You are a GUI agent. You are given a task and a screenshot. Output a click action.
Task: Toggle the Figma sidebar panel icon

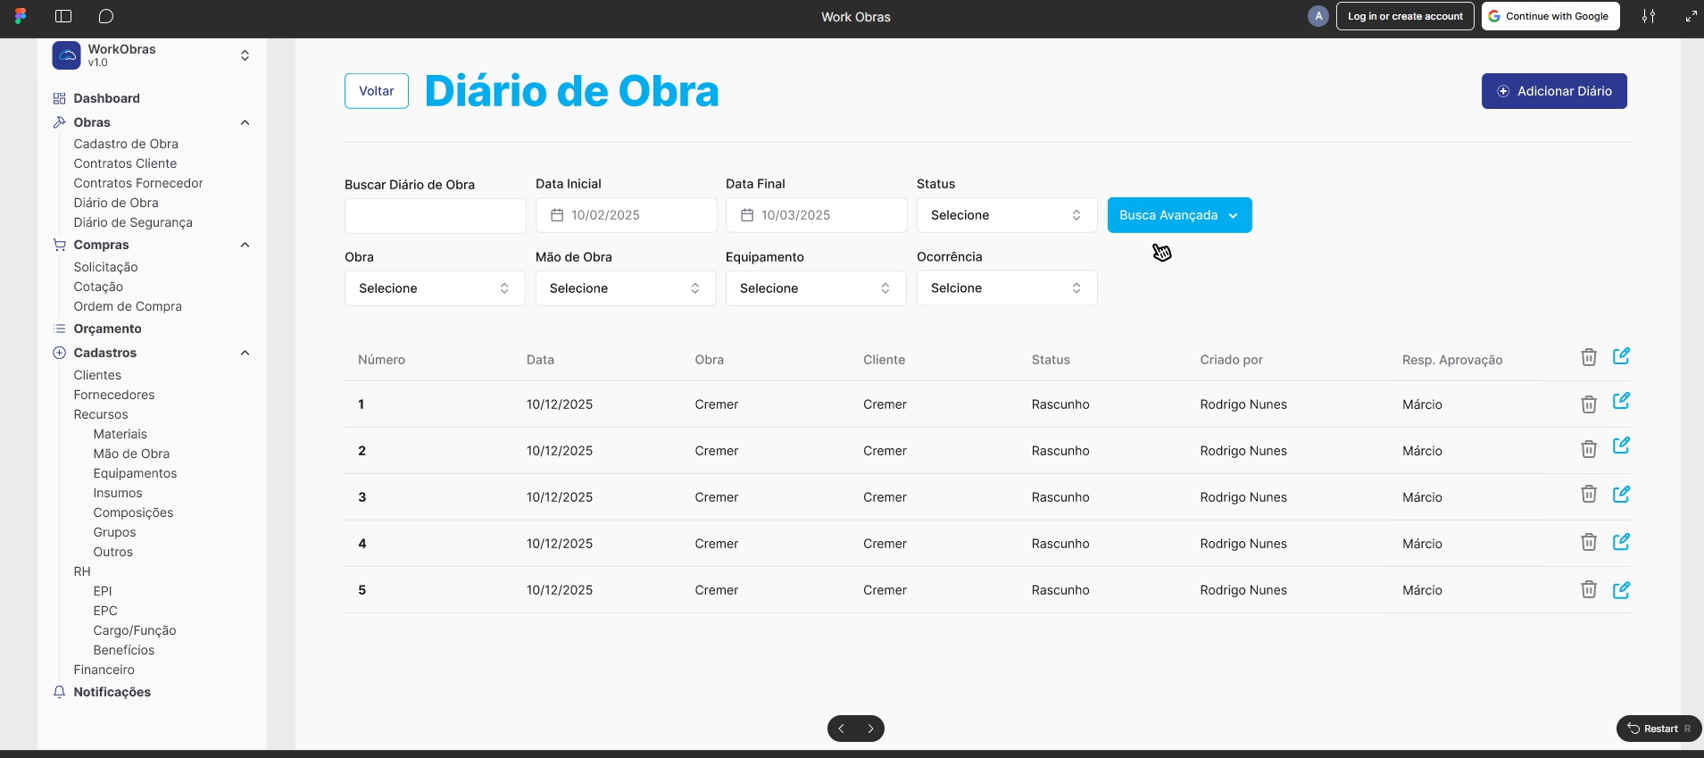pyautogui.click(x=63, y=16)
